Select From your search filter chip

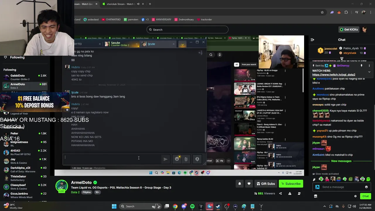[x=249, y=64]
